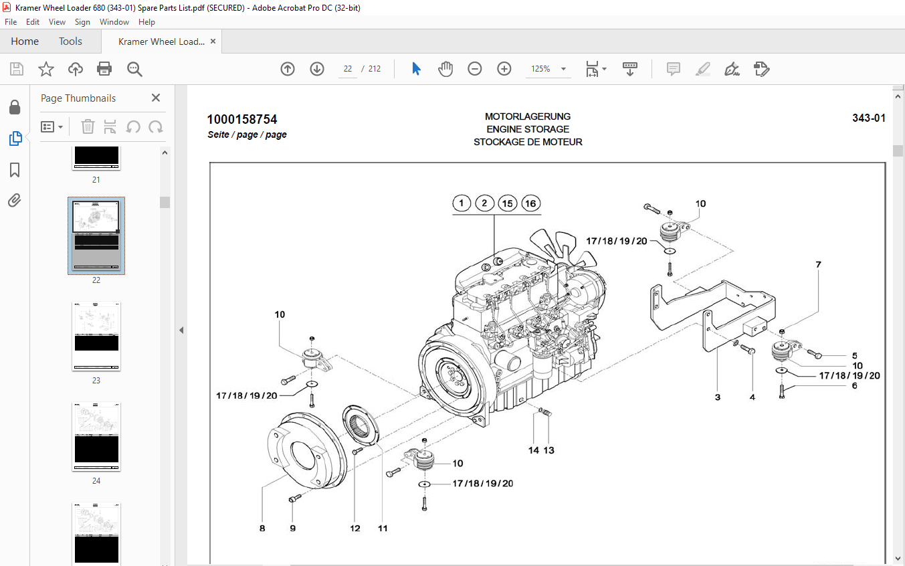Zoom in with the plus circle
The height and width of the screenshot is (566, 905).
(x=504, y=69)
